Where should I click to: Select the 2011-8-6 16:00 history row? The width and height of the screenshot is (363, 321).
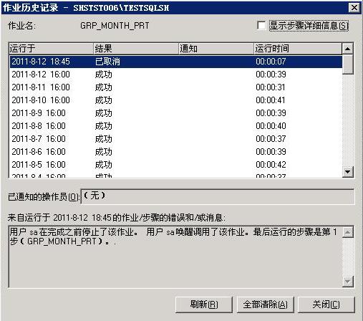coord(176,152)
